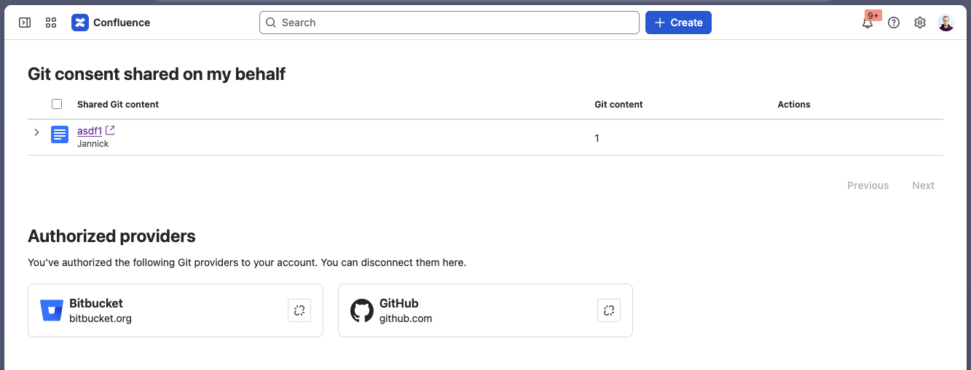Viewport: 971px width, 370px height.
Task: Click the Previous pagination button
Action: coord(868,185)
